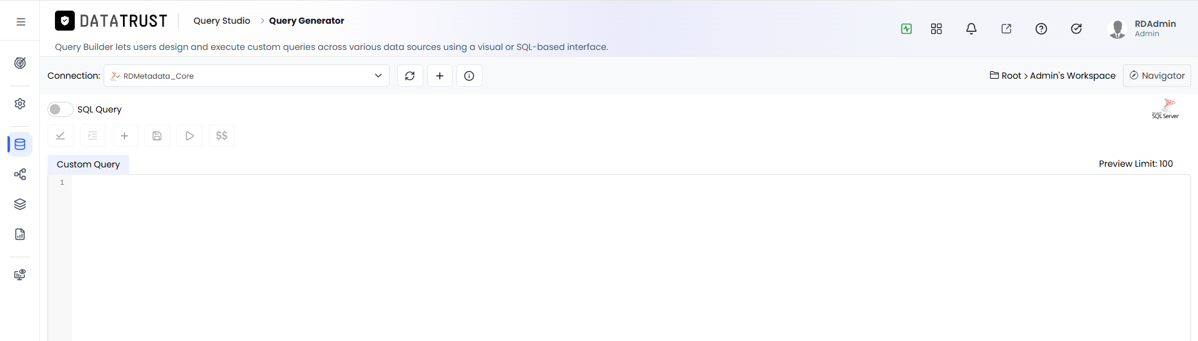Click the report document icon in sidebar
The width and height of the screenshot is (1198, 341).
[20, 234]
